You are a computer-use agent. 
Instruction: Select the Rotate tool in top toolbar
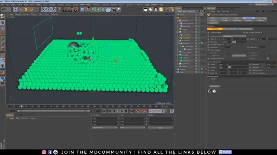click(x=31, y=9)
